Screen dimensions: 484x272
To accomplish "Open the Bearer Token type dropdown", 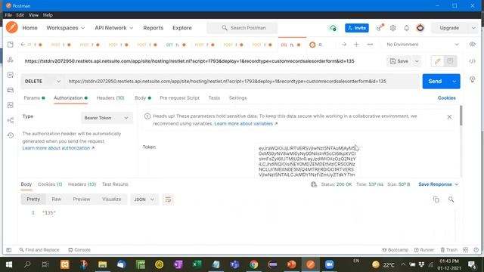I will point(107,118).
